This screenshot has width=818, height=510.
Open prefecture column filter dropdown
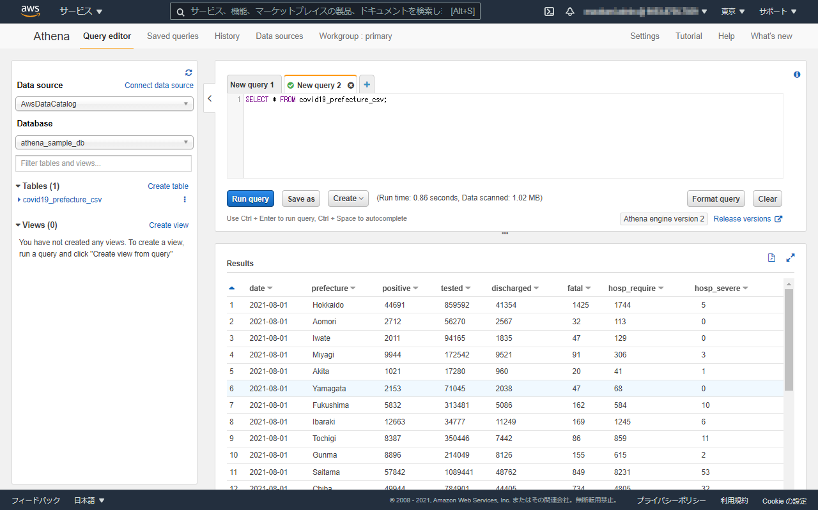point(353,289)
